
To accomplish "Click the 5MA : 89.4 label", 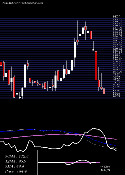I will click(x=14, y=166).
